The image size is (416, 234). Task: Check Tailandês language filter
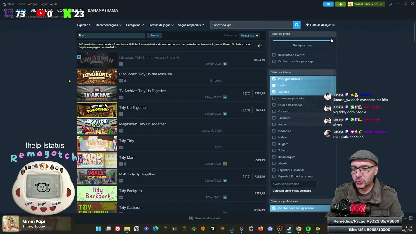click(274, 118)
